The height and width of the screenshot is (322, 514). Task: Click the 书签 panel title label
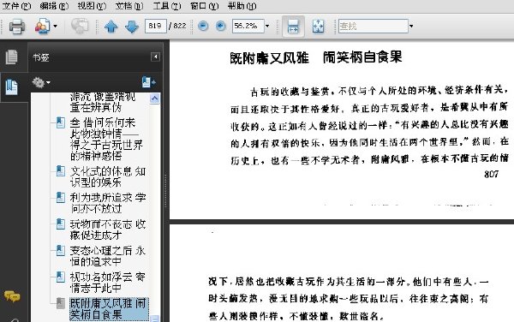(x=40, y=57)
